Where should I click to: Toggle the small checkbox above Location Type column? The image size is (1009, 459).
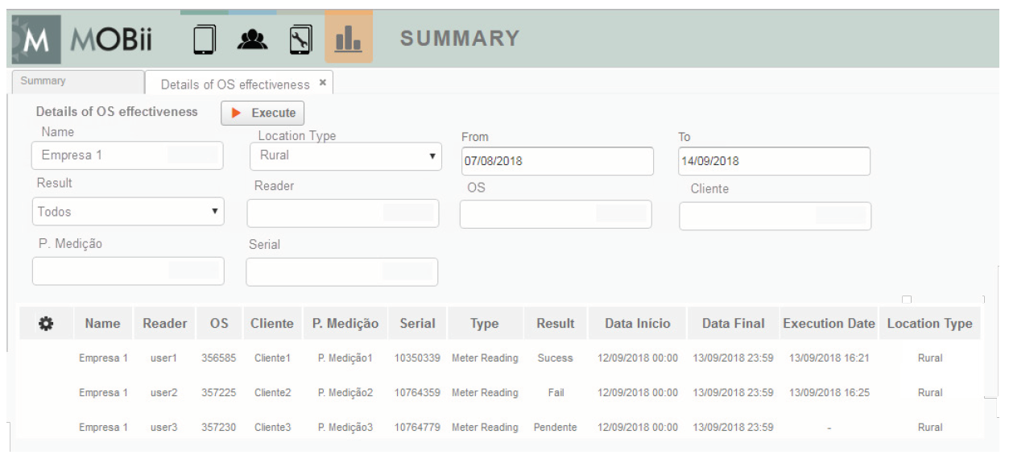click(907, 300)
